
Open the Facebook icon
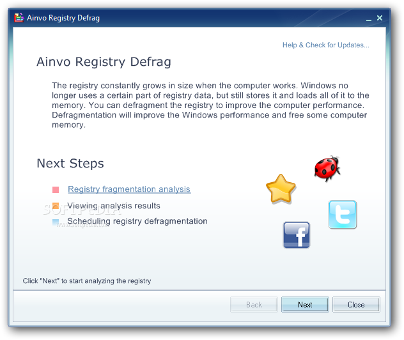pos(297,235)
